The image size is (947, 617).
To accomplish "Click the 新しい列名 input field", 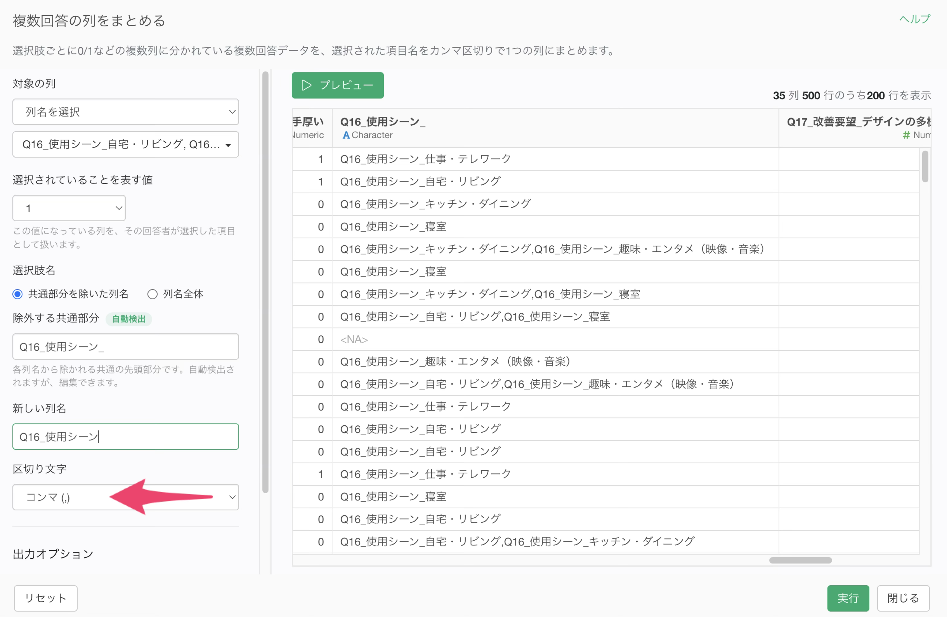I will tap(126, 436).
